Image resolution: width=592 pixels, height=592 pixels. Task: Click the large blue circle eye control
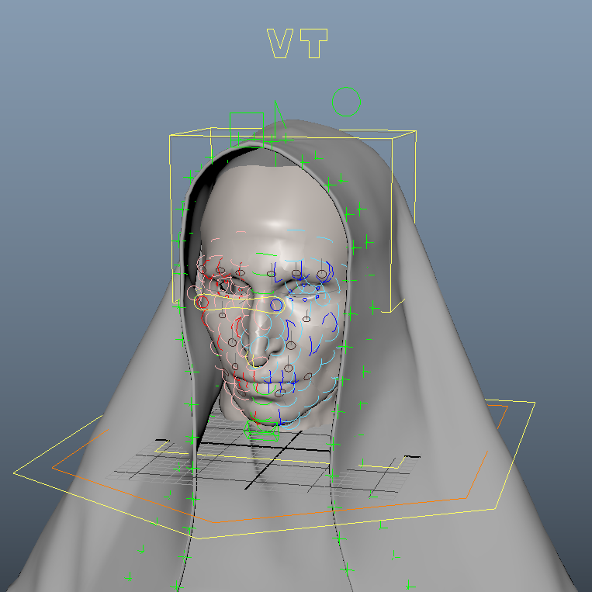(x=276, y=305)
